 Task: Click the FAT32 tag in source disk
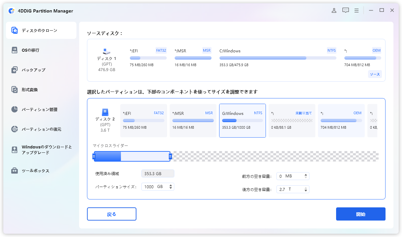[161, 50]
